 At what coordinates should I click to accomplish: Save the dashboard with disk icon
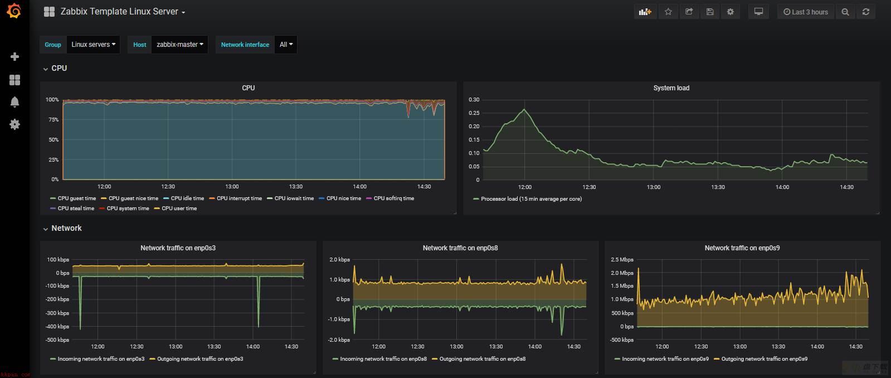coord(710,12)
